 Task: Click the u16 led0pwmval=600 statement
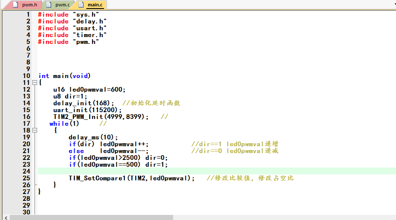[x=90, y=90]
